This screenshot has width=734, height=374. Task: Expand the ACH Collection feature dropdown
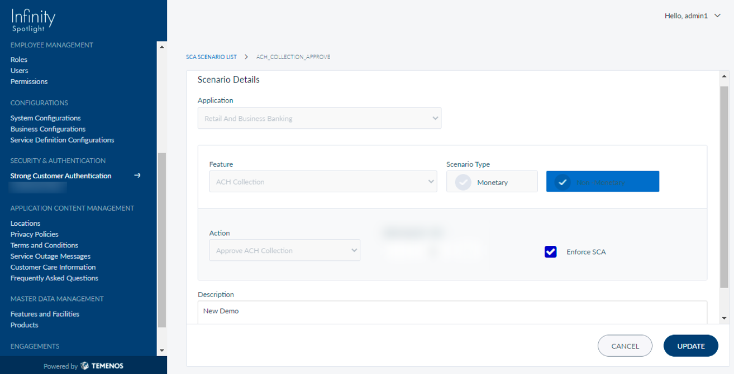(x=323, y=182)
